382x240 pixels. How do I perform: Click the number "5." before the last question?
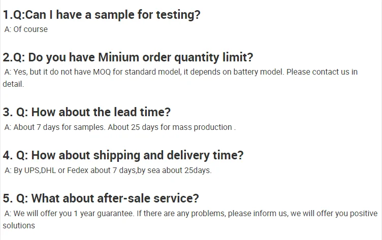pyautogui.click(x=8, y=198)
